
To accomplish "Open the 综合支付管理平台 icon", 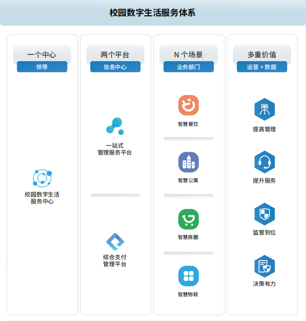I will (115, 241).
